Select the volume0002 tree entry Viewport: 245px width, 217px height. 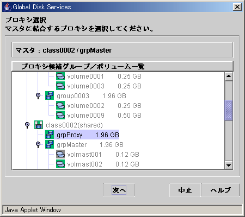(x=99, y=106)
